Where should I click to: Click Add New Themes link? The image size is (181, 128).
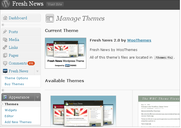(x=18, y=122)
